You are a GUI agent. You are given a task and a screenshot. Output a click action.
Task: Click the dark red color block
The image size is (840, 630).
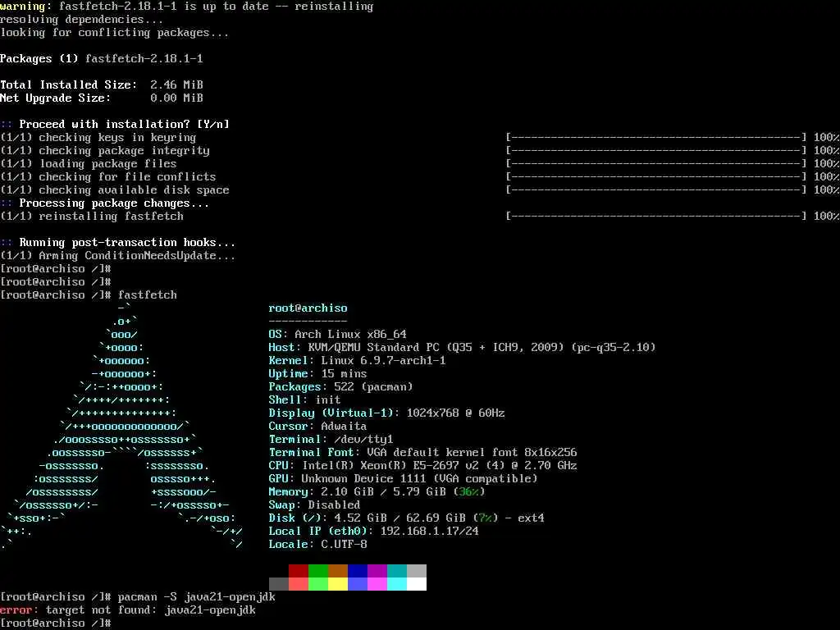(x=299, y=571)
